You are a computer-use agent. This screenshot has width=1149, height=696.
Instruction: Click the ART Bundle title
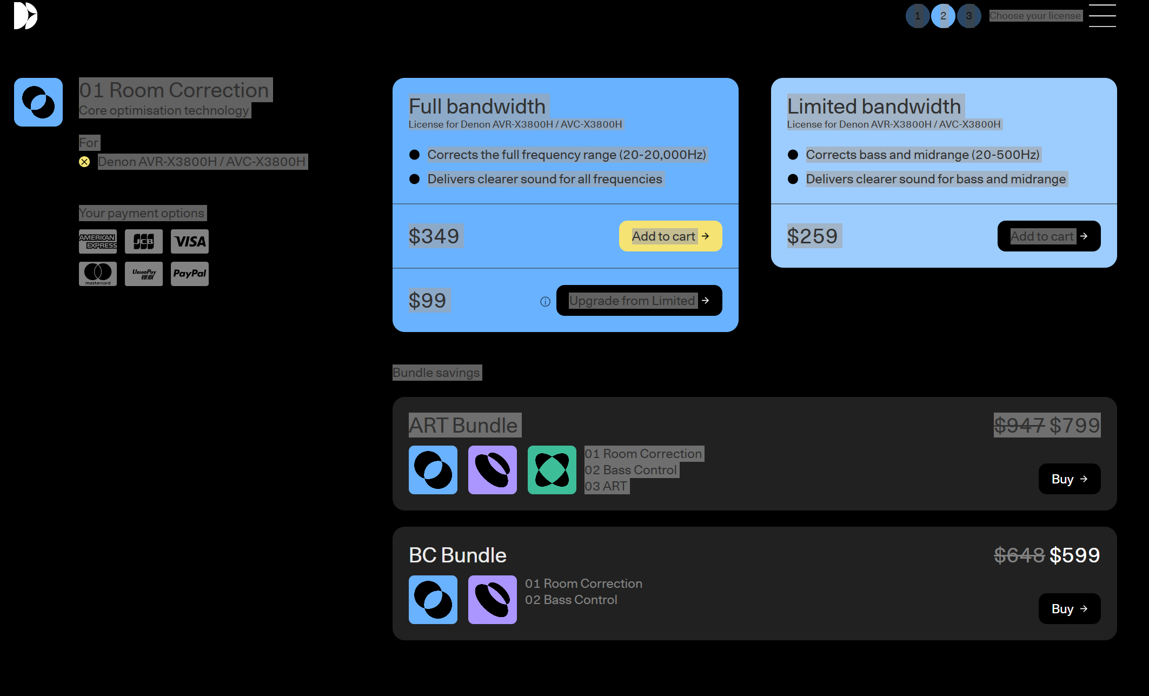point(463,426)
